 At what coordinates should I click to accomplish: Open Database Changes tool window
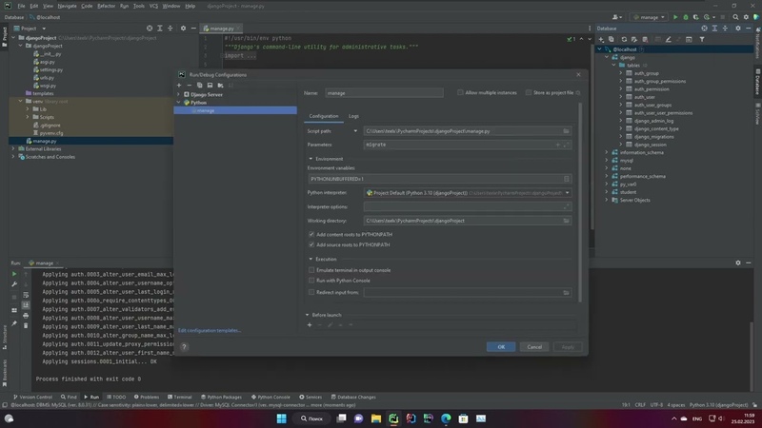click(x=353, y=397)
